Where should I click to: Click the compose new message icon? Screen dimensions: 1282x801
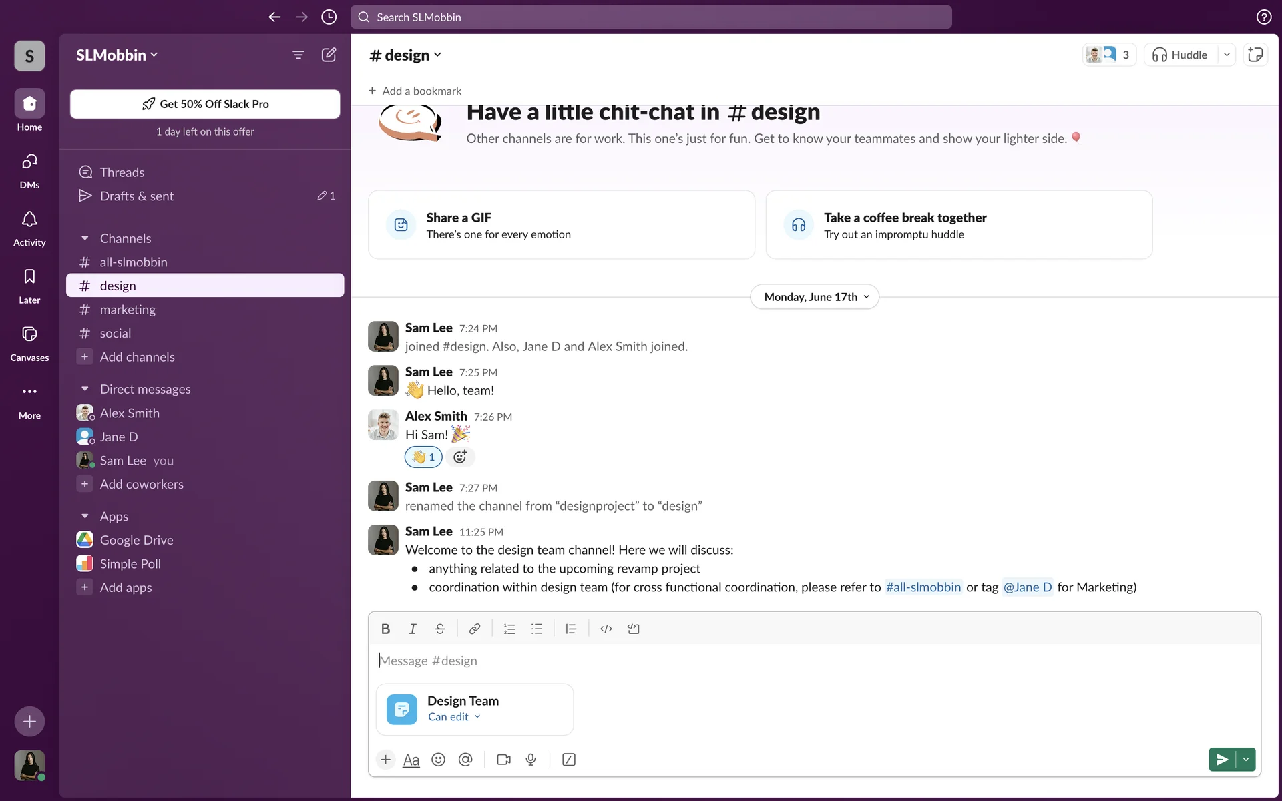[x=329, y=55]
